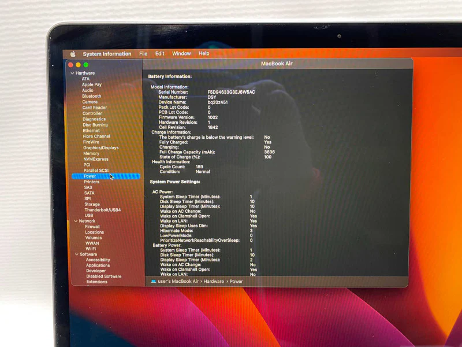This screenshot has width=462, height=347.
Task: Select Memory in the sidebar
Action: [x=91, y=153]
